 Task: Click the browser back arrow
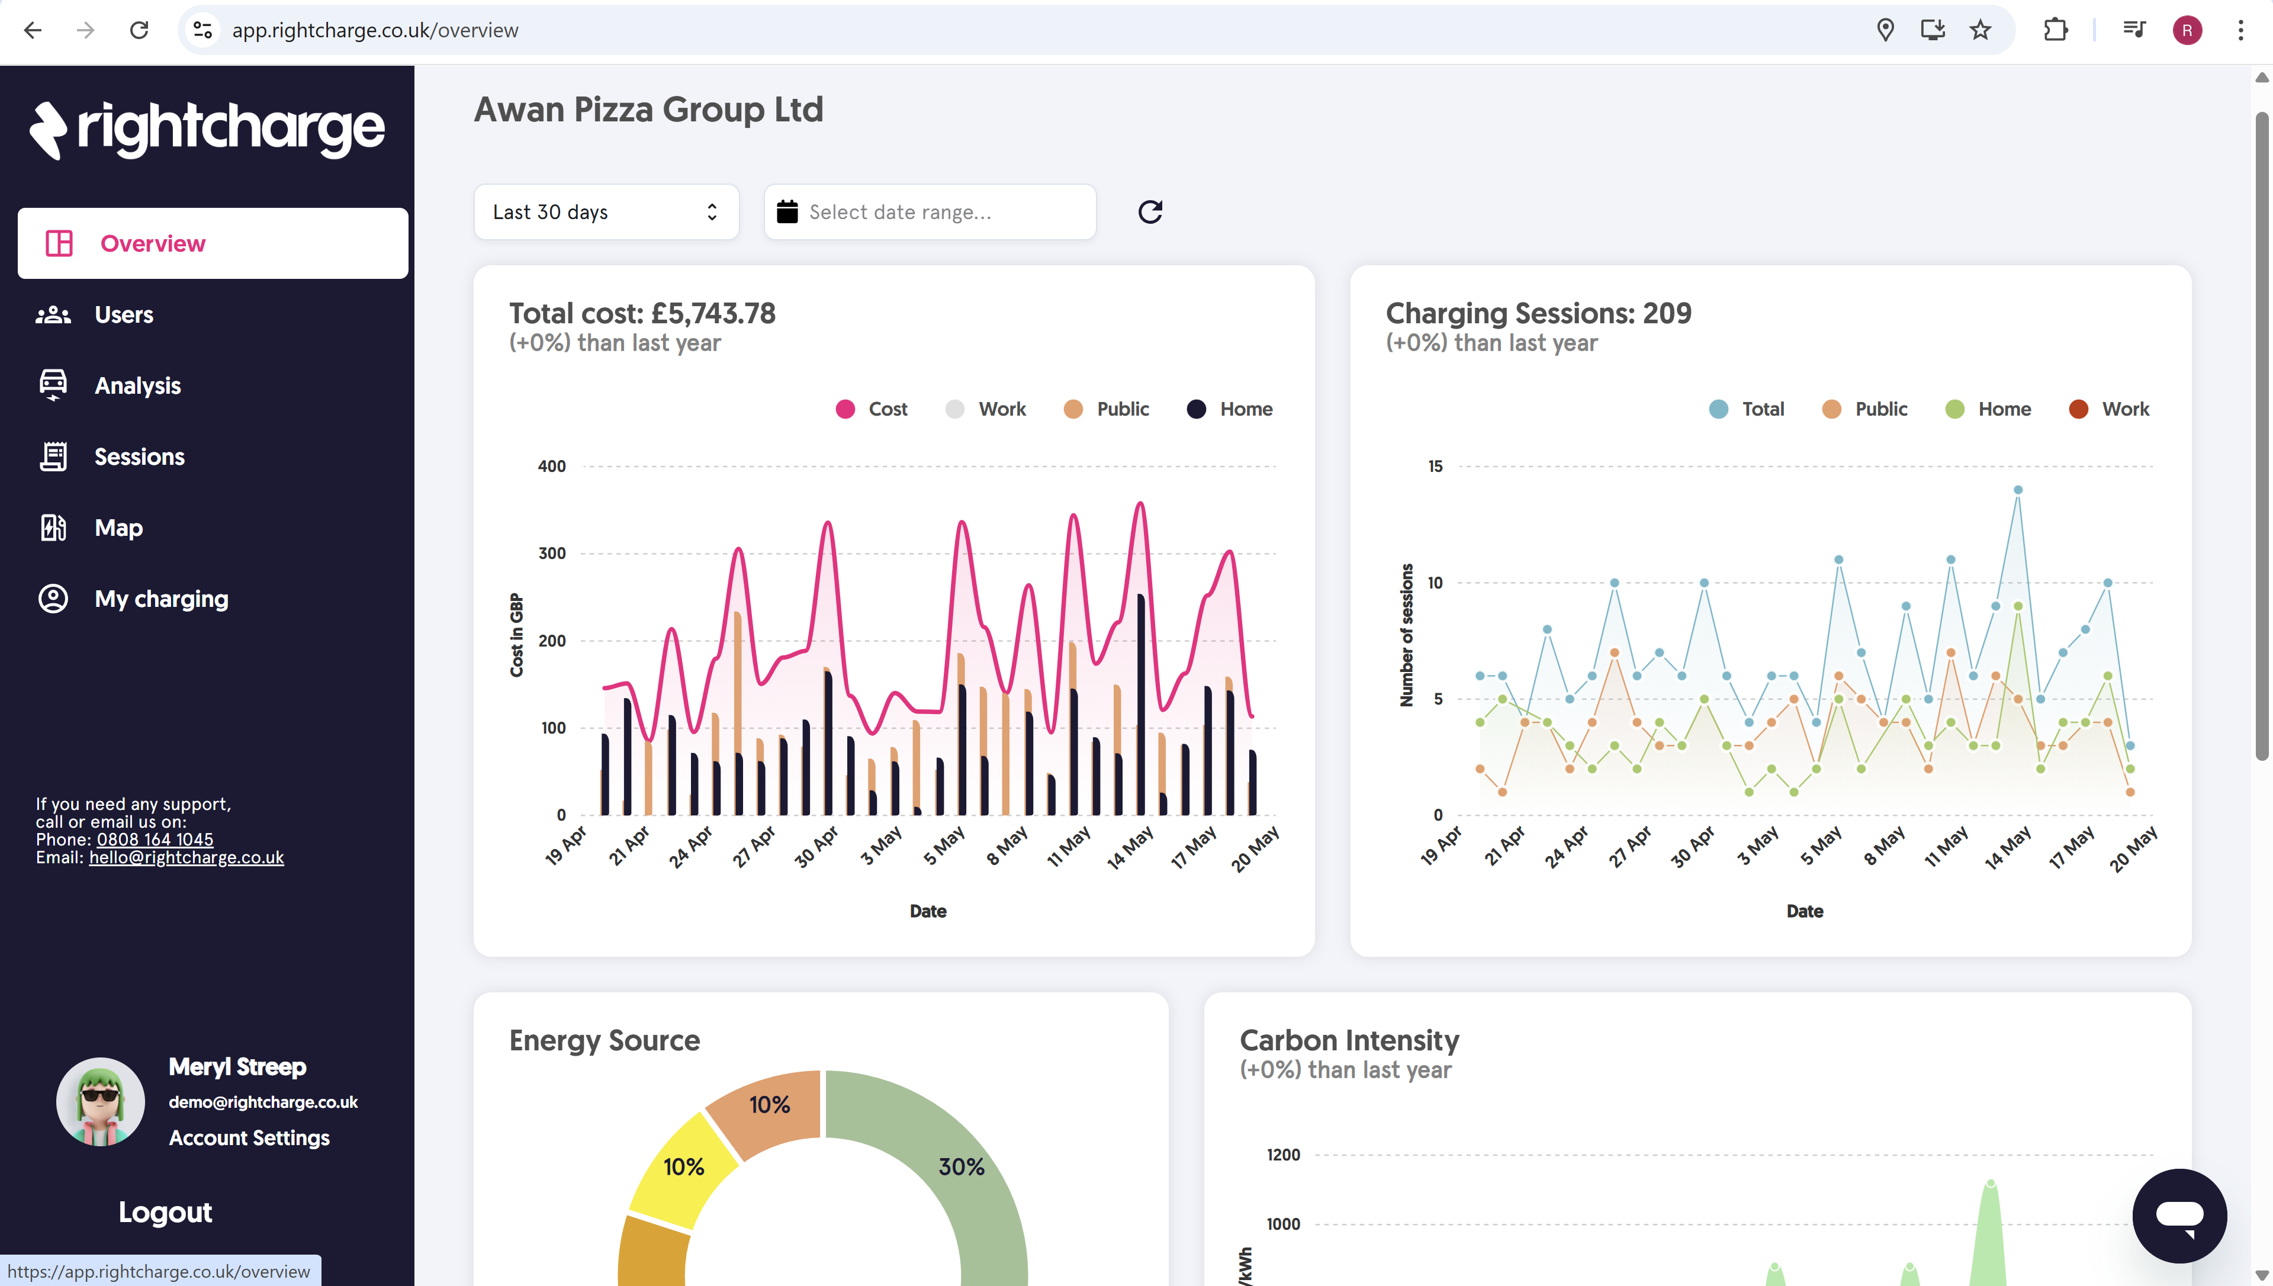pyautogui.click(x=33, y=30)
